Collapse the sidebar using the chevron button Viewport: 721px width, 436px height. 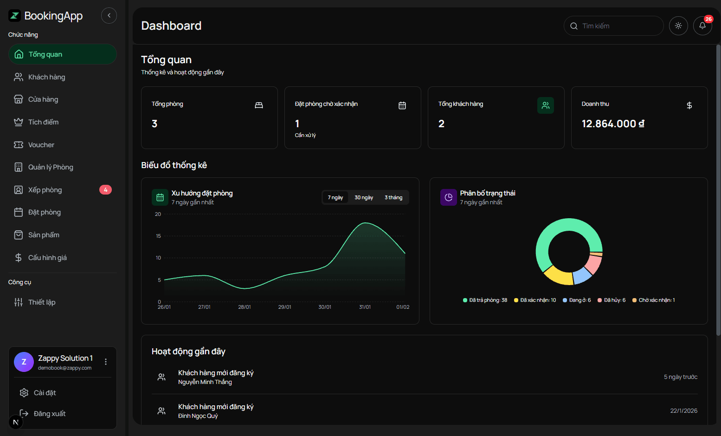point(109,15)
